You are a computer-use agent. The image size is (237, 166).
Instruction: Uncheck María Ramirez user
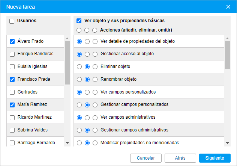click(12, 105)
